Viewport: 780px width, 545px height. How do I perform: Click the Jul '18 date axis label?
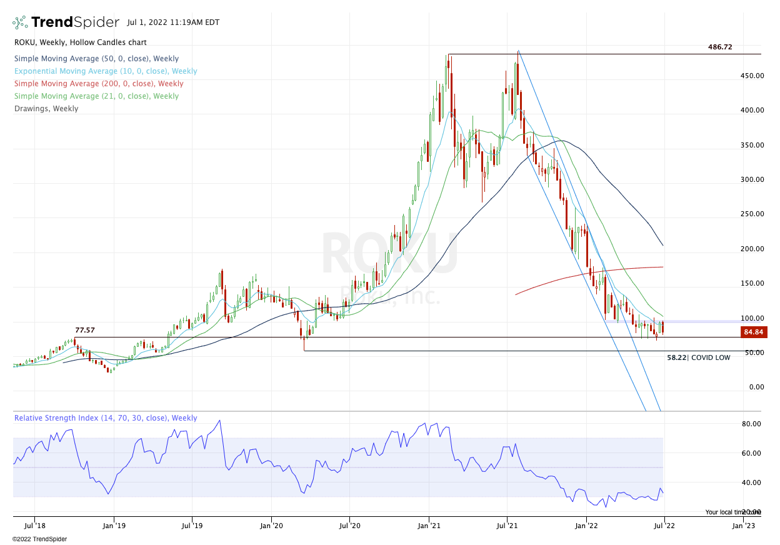(x=34, y=527)
